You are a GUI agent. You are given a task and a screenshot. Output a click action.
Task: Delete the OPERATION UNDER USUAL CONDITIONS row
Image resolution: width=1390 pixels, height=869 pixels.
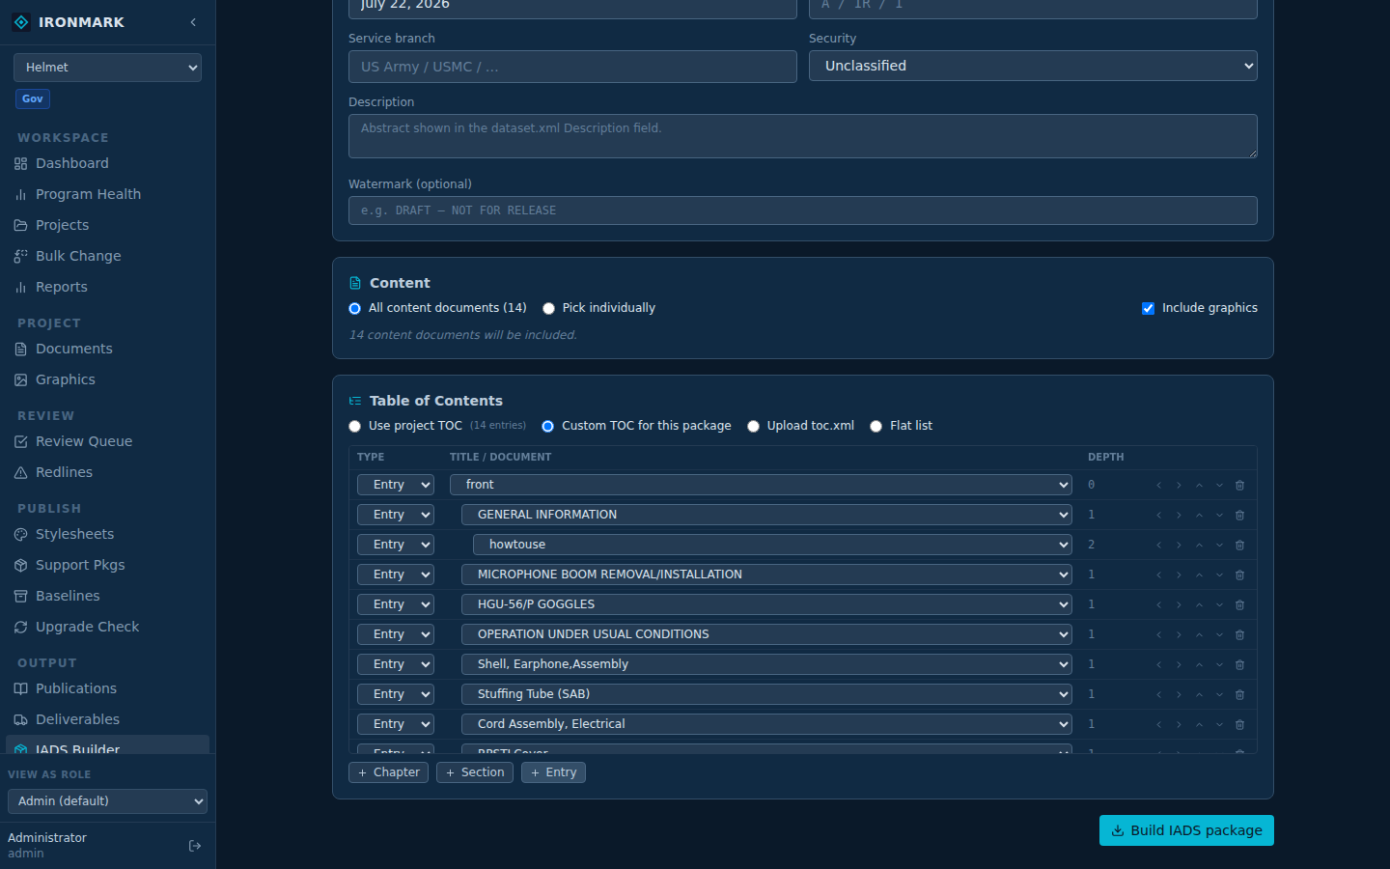(x=1240, y=635)
